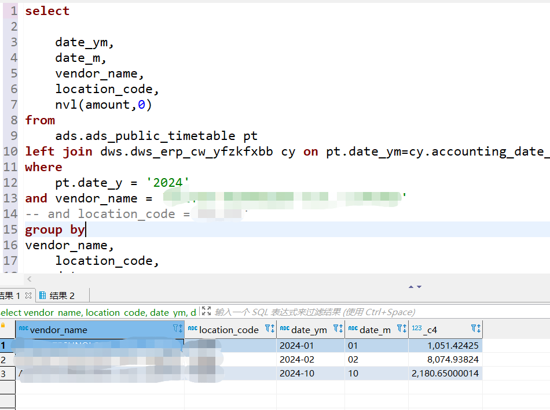Click the lock icon in grid corner

coord(3,326)
